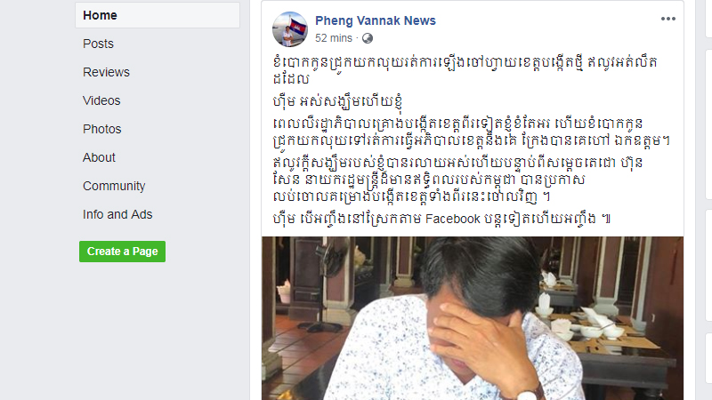Click the public globe privacy icon
The image size is (712, 400).
click(x=368, y=38)
